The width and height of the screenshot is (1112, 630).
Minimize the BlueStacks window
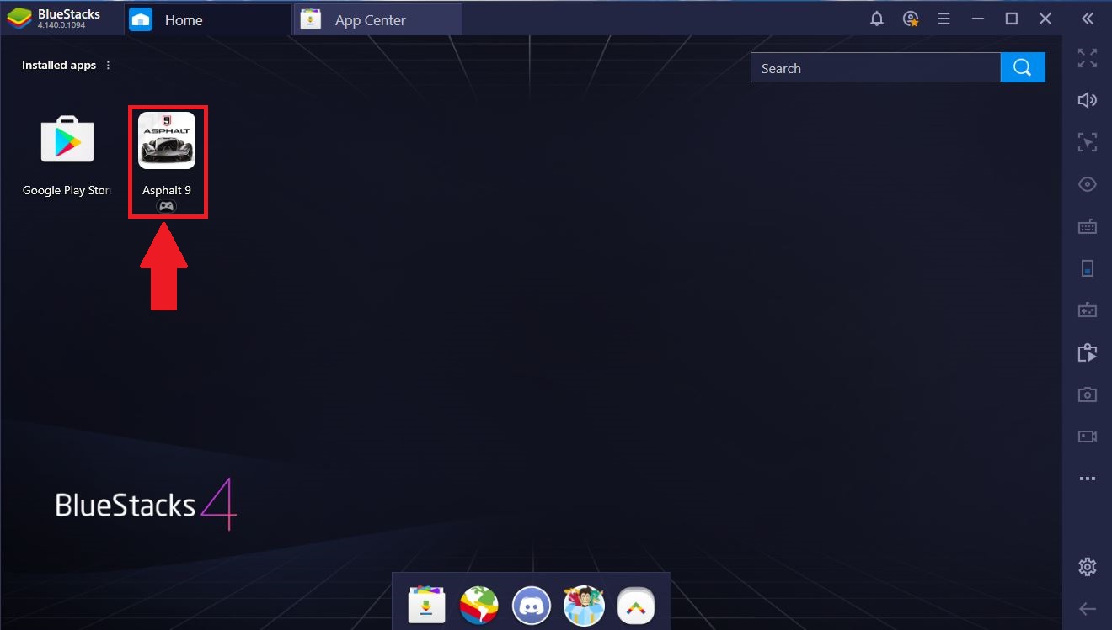[x=978, y=19]
